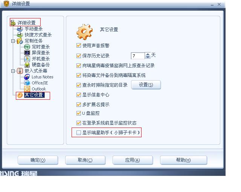Select the 详细设置 root node
Screen dimensions: 241x192
tap(26, 22)
